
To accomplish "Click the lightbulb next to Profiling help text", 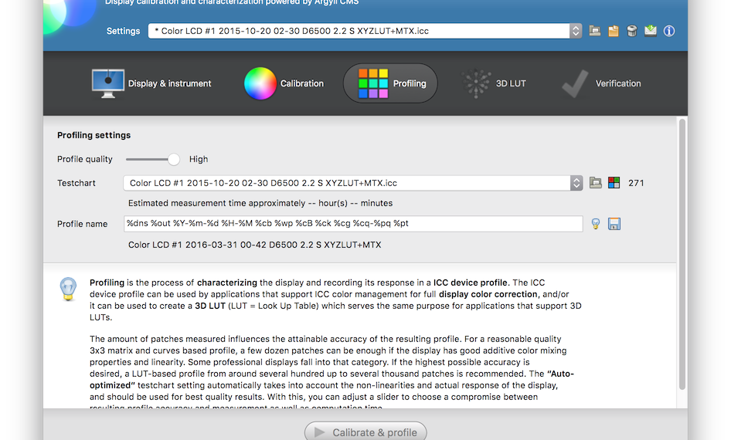I will (x=68, y=289).
